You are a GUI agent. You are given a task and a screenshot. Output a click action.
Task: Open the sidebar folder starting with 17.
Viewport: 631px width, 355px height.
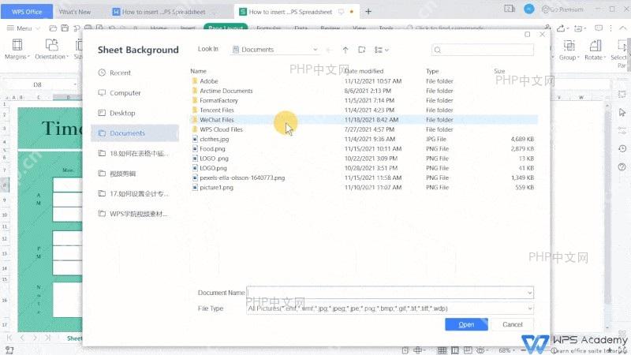[x=133, y=193]
